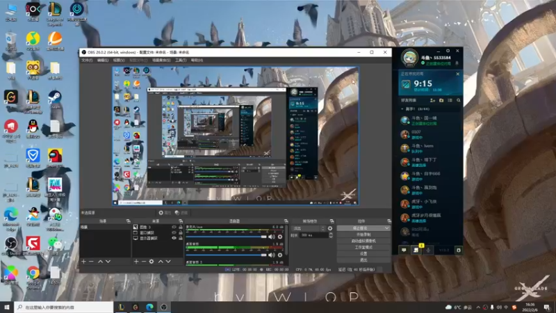Viewport: 556px width, 313px height.
Task: Adjust the 300 ms duration stepper
Action: [331, 235]
